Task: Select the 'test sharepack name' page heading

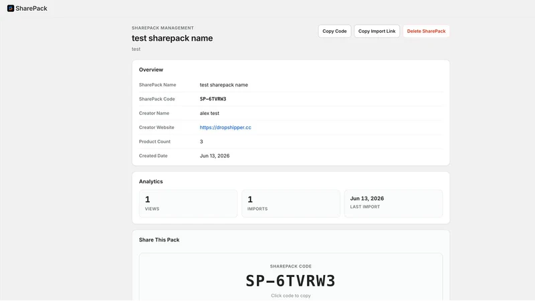Action: click(x=172, y=38)
